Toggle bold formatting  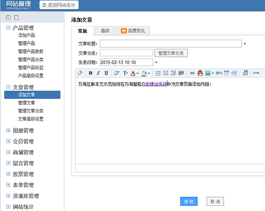(91, 73)
